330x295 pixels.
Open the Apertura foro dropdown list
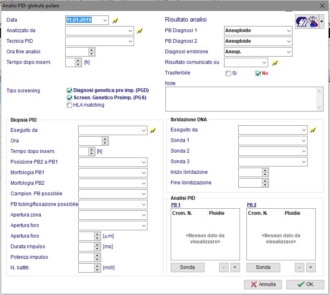(144, 225)
